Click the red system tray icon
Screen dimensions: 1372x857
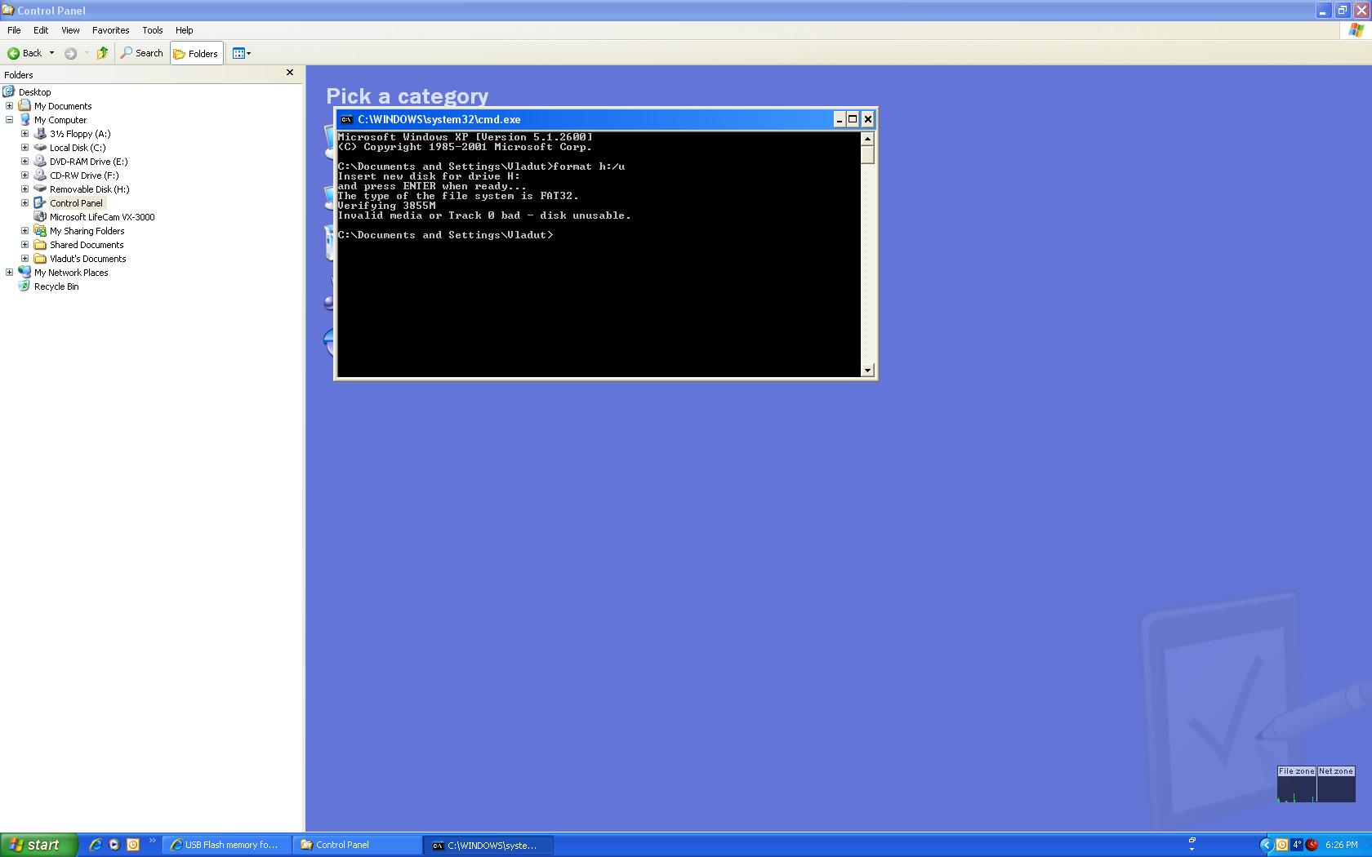pos(1312,845)
